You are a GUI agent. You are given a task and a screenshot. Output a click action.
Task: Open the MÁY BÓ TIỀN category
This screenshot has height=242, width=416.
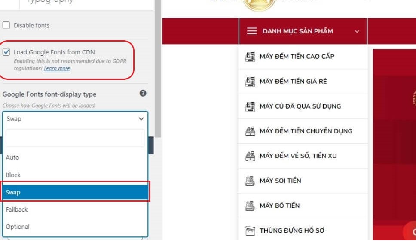pos(280,206)
